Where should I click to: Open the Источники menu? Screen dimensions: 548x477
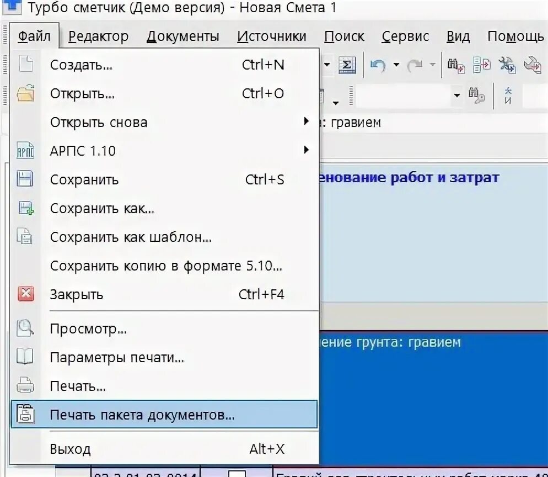(x=272, y=36)
